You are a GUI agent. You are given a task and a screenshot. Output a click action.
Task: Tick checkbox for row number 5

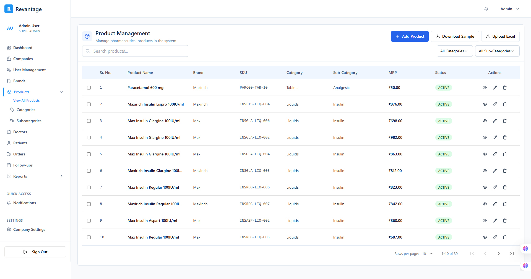(89, 154)
